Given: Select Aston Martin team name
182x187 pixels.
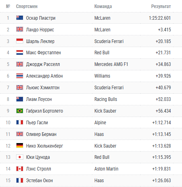Looking at the screenshot, I should click(106, 169).
